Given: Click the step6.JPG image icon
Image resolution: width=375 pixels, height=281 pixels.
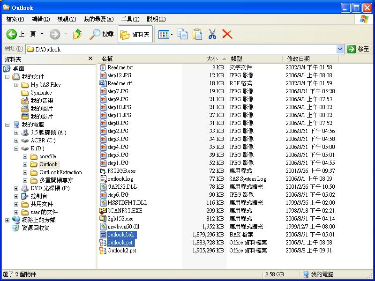Looking at the screenshot, I should coord(103,195).
